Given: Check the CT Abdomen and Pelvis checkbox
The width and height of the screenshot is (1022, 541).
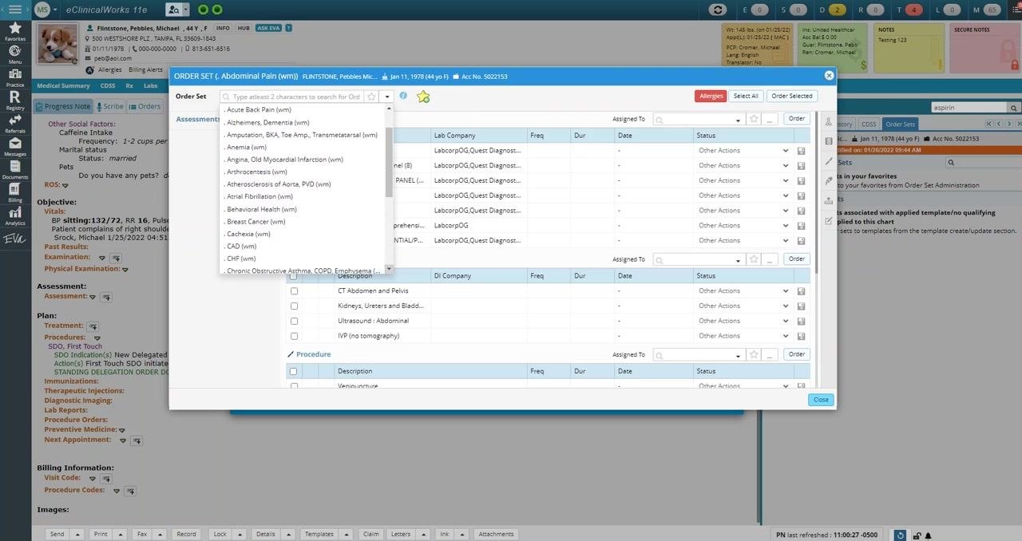Looking at the screenshot, I should [x=294, y=290].
